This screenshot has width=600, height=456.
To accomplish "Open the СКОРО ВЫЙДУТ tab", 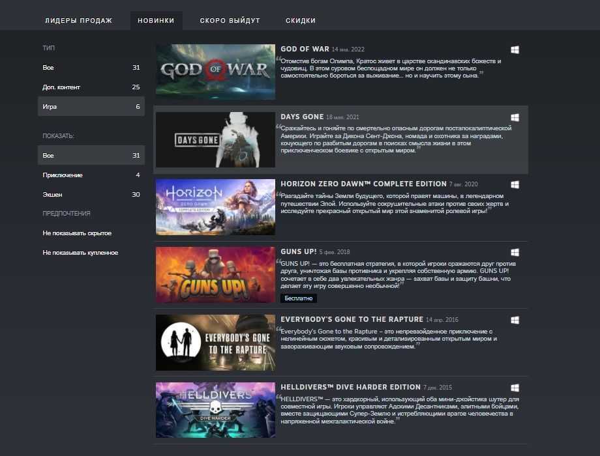I will click(230, 21).
